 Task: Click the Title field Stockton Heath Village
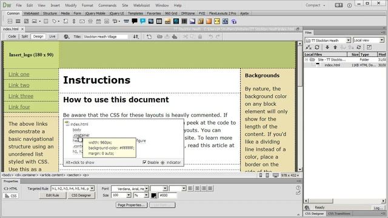point(105,36)
